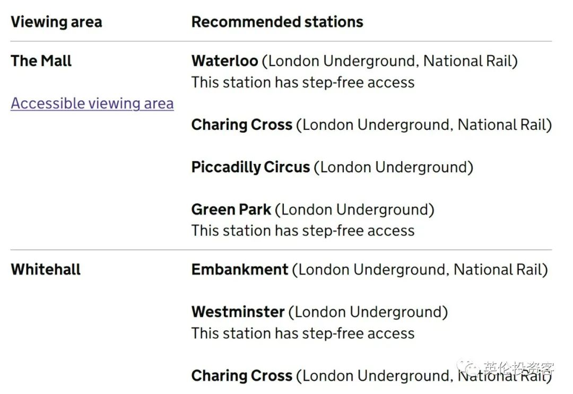
Task: Click step-free access note under Green Park
Action: point(302,231)
